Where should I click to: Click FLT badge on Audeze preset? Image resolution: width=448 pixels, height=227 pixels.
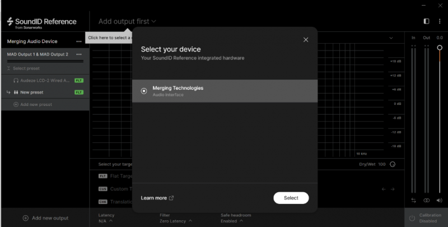[x=79, y=81]
